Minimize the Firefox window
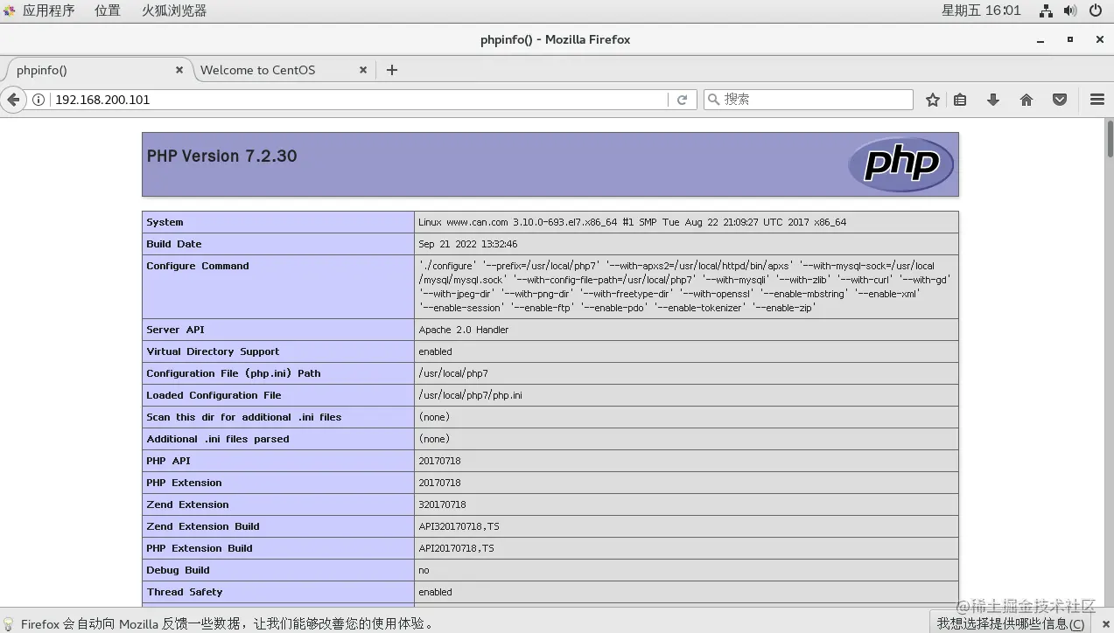The width and height of the screenshot is (1114, 633). click(x=1040, y=39)
